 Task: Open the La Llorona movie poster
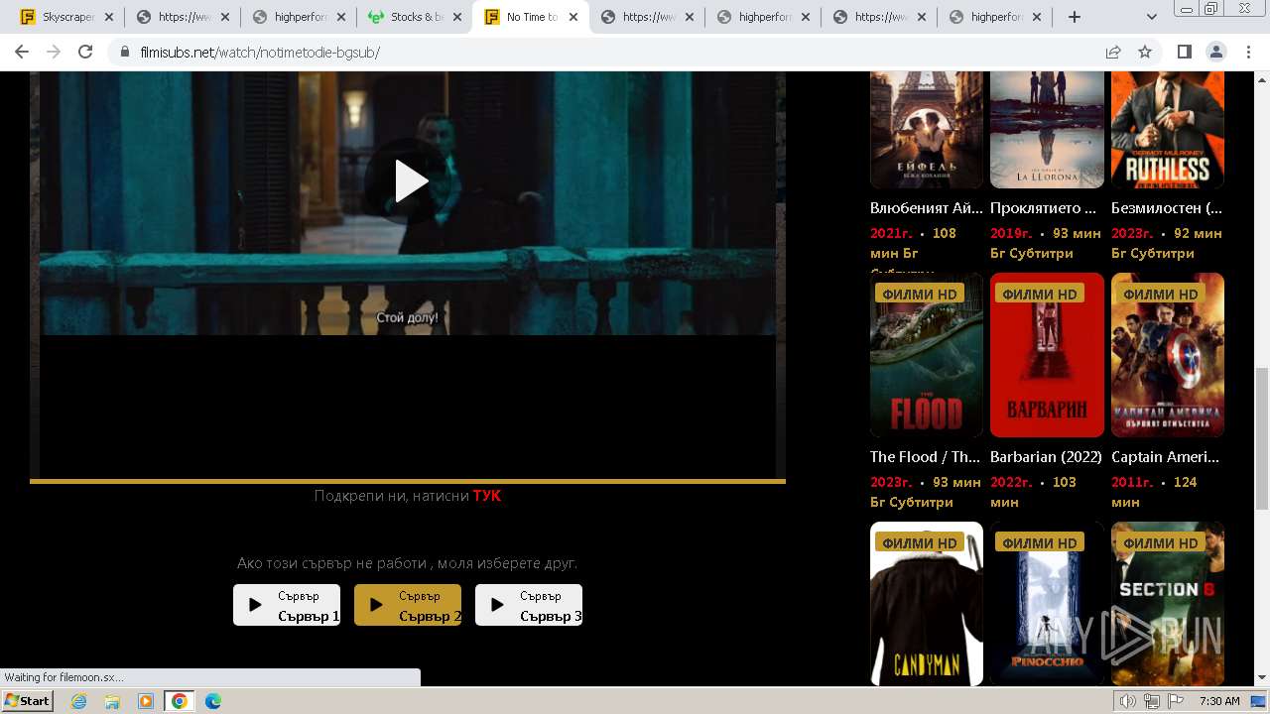point(1047,130)
